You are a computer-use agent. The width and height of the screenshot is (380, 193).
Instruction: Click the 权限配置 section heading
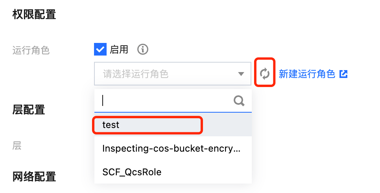(34, 15)
